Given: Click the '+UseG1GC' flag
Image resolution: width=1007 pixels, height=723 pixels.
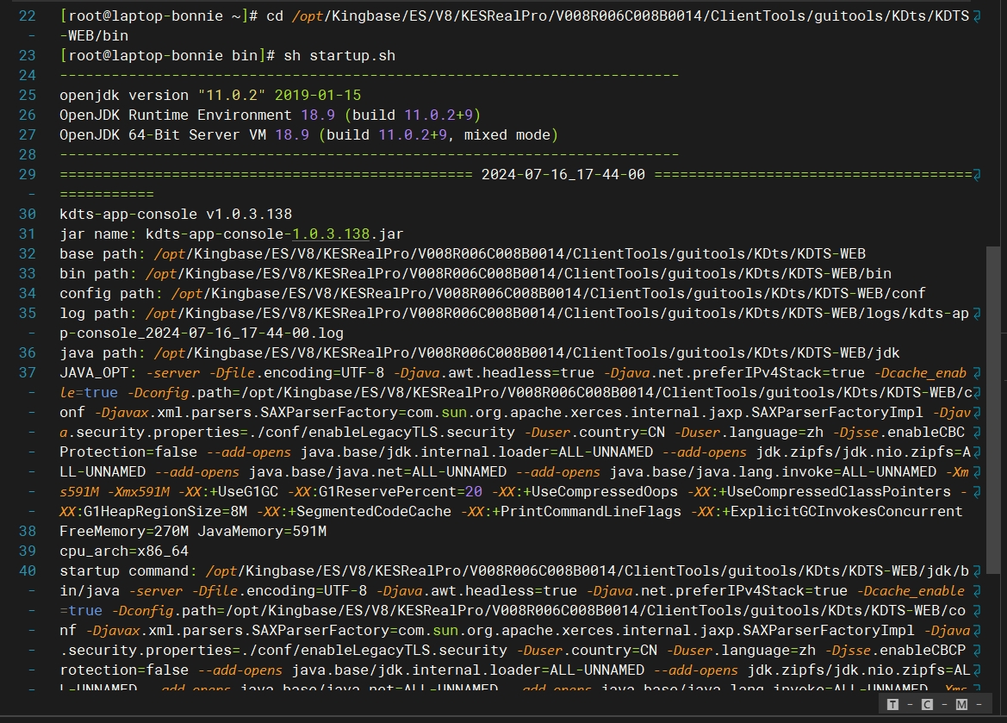Looking at the screenshot, I should tap(244, 492).
